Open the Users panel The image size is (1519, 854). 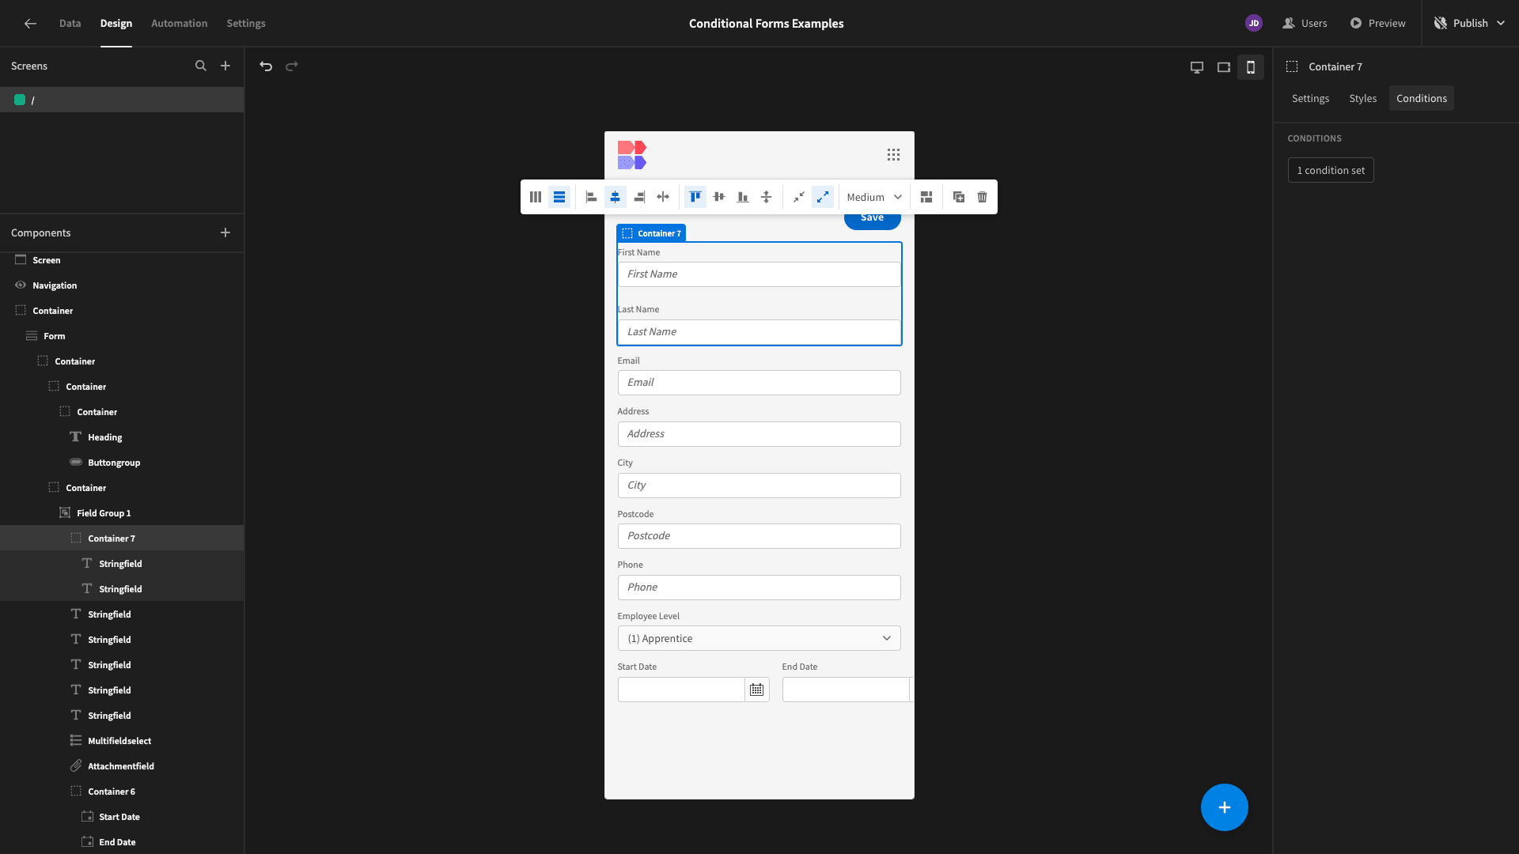coord(1305,24)
